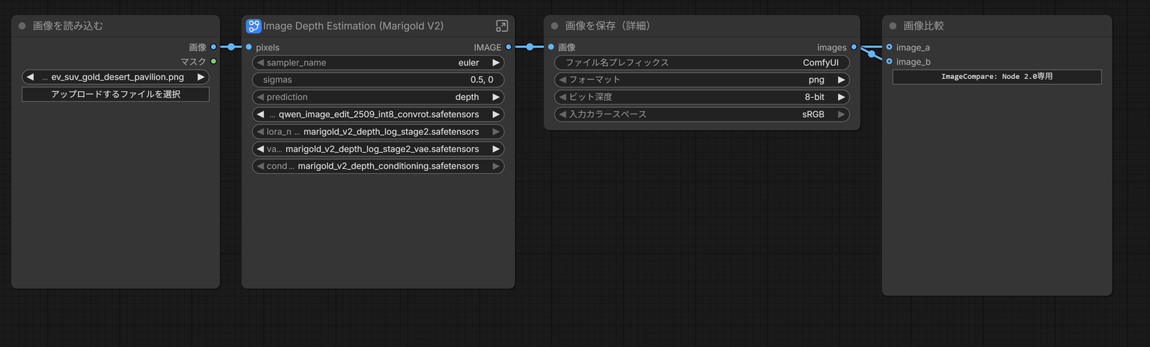This screenshot has width=1150, height=347.
Task: Click アップロードするファイルを選択 button
Action: [x=116, y=94]
